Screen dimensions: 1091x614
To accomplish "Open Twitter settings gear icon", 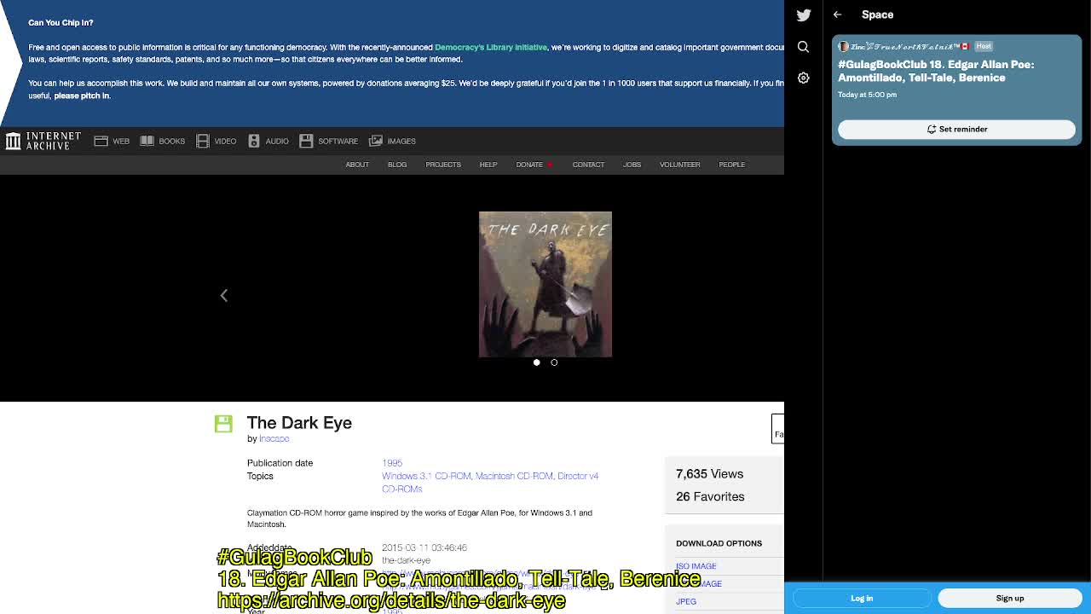I will 803,78.
